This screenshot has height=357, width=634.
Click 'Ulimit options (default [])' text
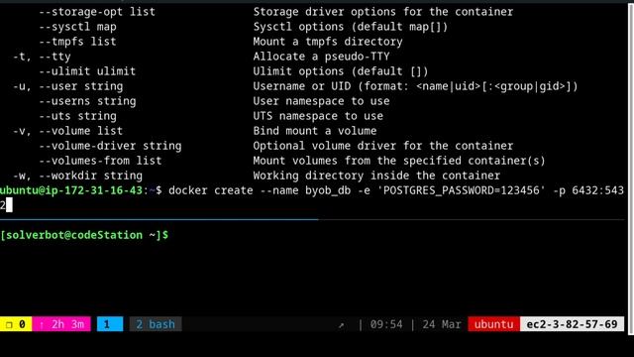(x=341, y=71)
